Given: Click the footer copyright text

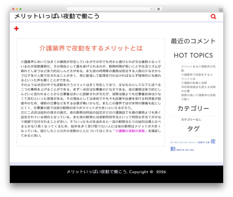Looking at the screenshot, I should coord(116,172).
